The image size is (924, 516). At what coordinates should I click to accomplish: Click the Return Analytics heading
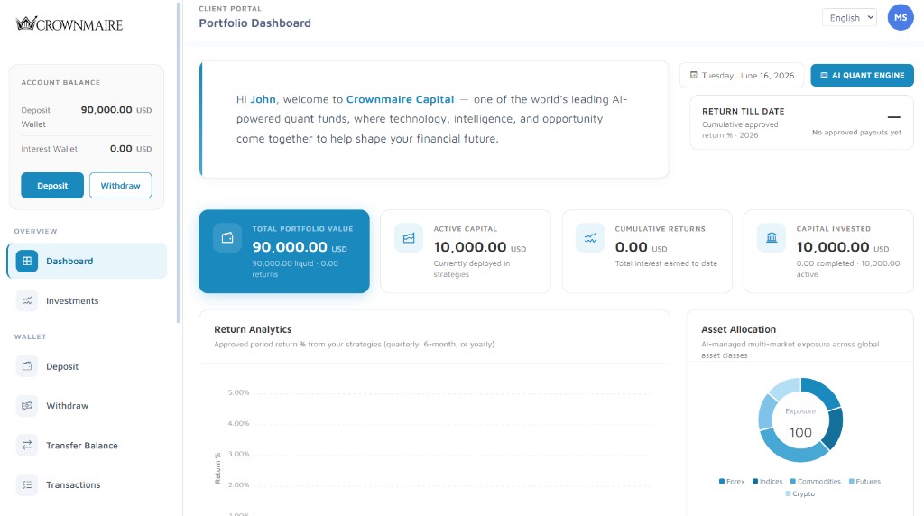253,329
